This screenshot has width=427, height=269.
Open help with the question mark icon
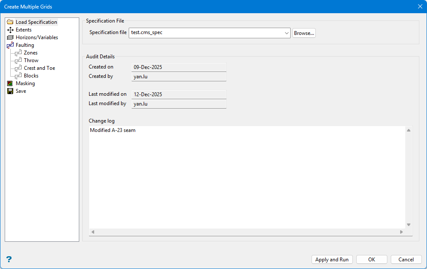(x=9, y=259)
